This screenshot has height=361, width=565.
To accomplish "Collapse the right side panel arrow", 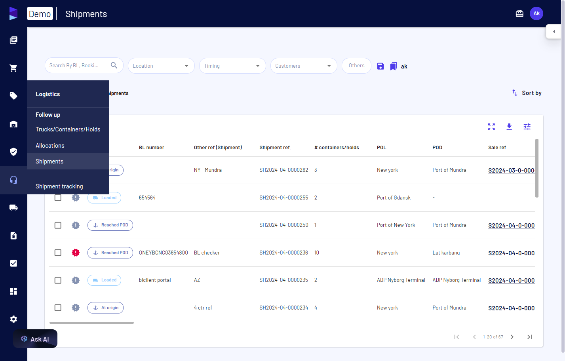I will point(554,32).
